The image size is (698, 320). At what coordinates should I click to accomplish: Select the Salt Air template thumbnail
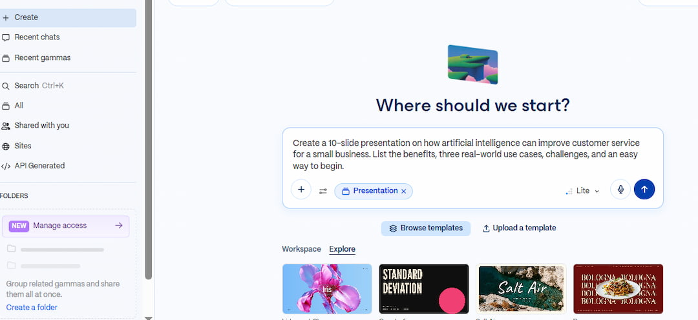pos(522,289)
